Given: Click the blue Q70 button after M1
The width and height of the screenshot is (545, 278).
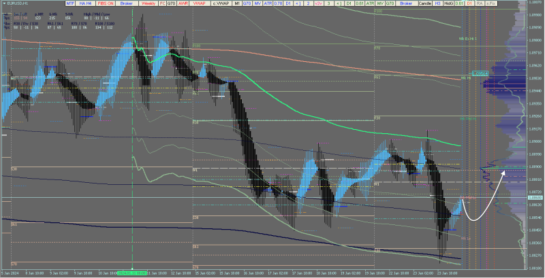Looking at the screenshot, I should [247, 3].
